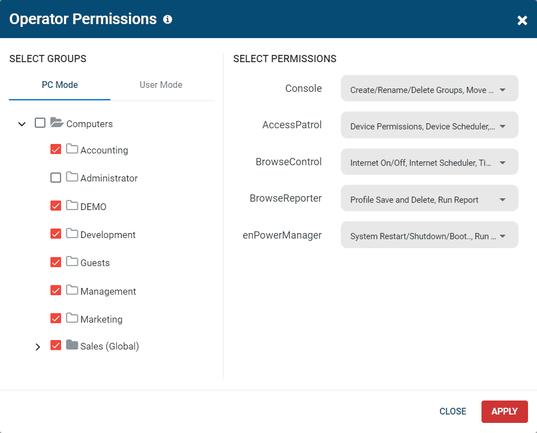Select the PC Mode tab
The height and width of the screenshot is (433, 537).
[59, 85]
